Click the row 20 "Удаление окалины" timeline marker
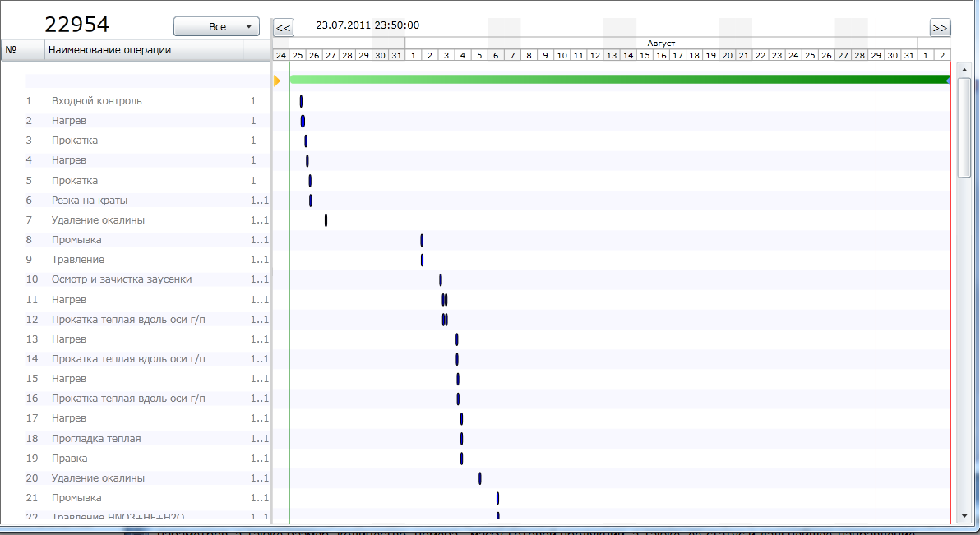The height and width of the screenshot is (535, 980). coord(479,478)
